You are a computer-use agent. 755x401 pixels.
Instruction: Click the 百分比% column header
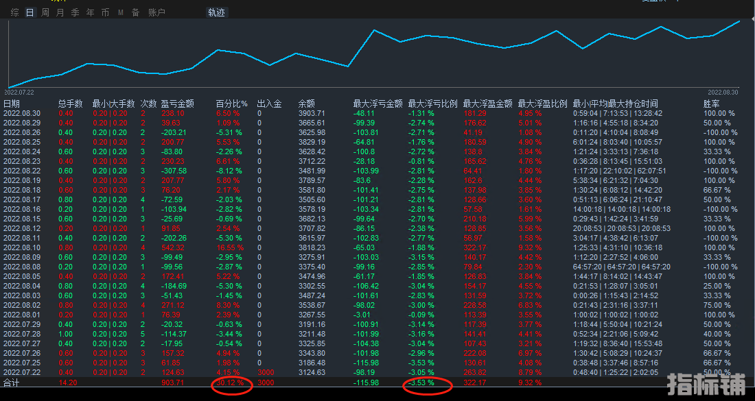(x=231, y=104)
